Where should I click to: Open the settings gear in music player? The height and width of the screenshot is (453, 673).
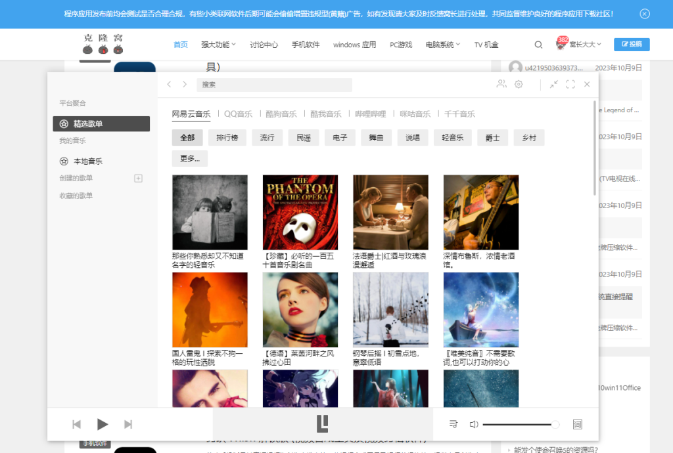[x=519, y=85]
